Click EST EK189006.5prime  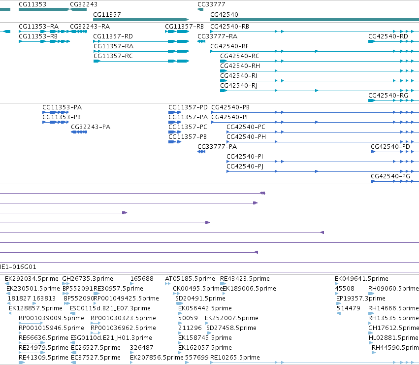click(249, 289)
